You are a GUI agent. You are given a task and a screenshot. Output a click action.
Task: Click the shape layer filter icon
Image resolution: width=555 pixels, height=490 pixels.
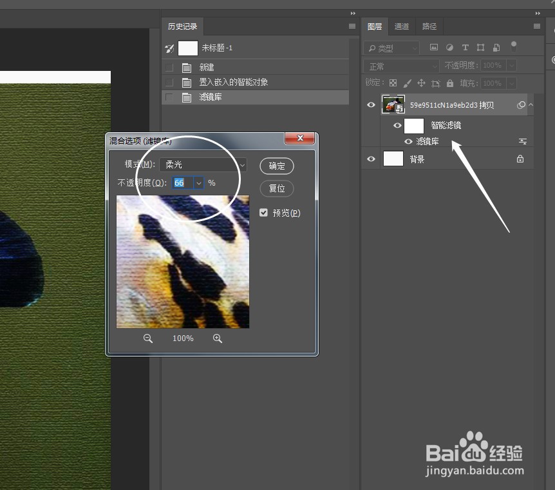(481, 48)
